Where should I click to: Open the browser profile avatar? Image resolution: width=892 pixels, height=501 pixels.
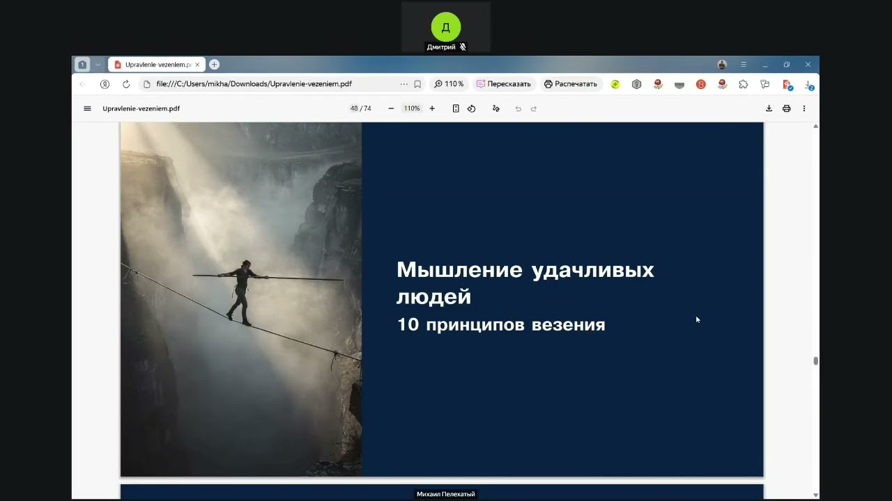(722, 64)
